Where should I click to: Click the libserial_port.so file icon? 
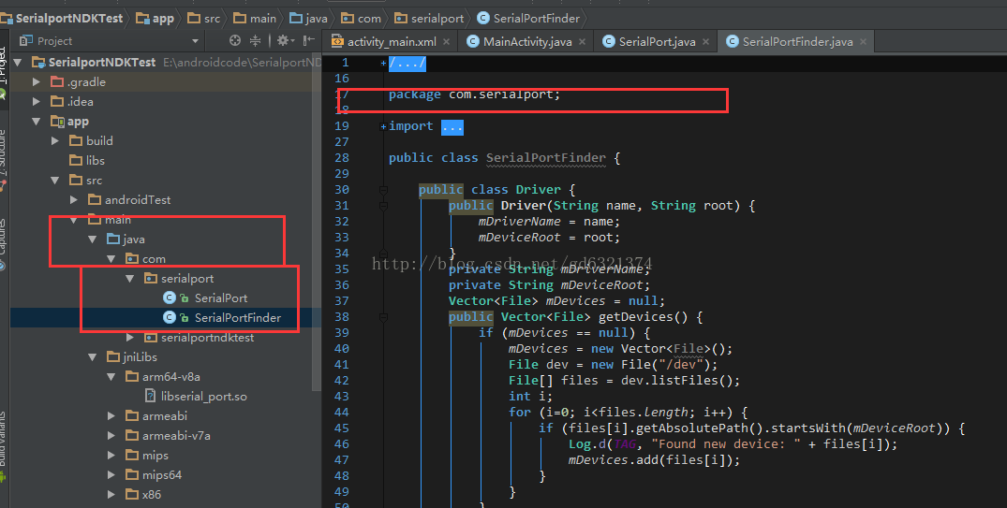(x=150, y=397)
